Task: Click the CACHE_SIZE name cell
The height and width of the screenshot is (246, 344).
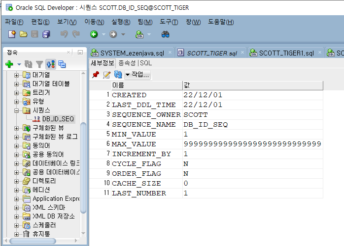Action: tap(147, 184)
